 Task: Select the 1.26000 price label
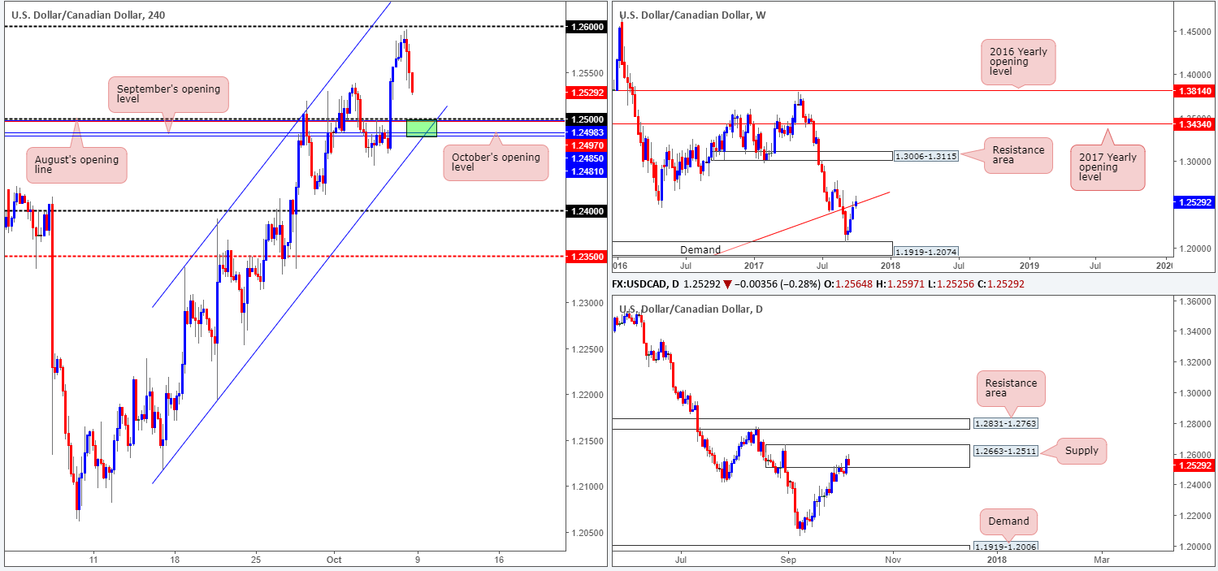click(x=585, y=26)
